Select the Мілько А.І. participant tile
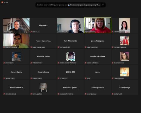The width and height of the screenshot is (141, 113). point(43,25)
